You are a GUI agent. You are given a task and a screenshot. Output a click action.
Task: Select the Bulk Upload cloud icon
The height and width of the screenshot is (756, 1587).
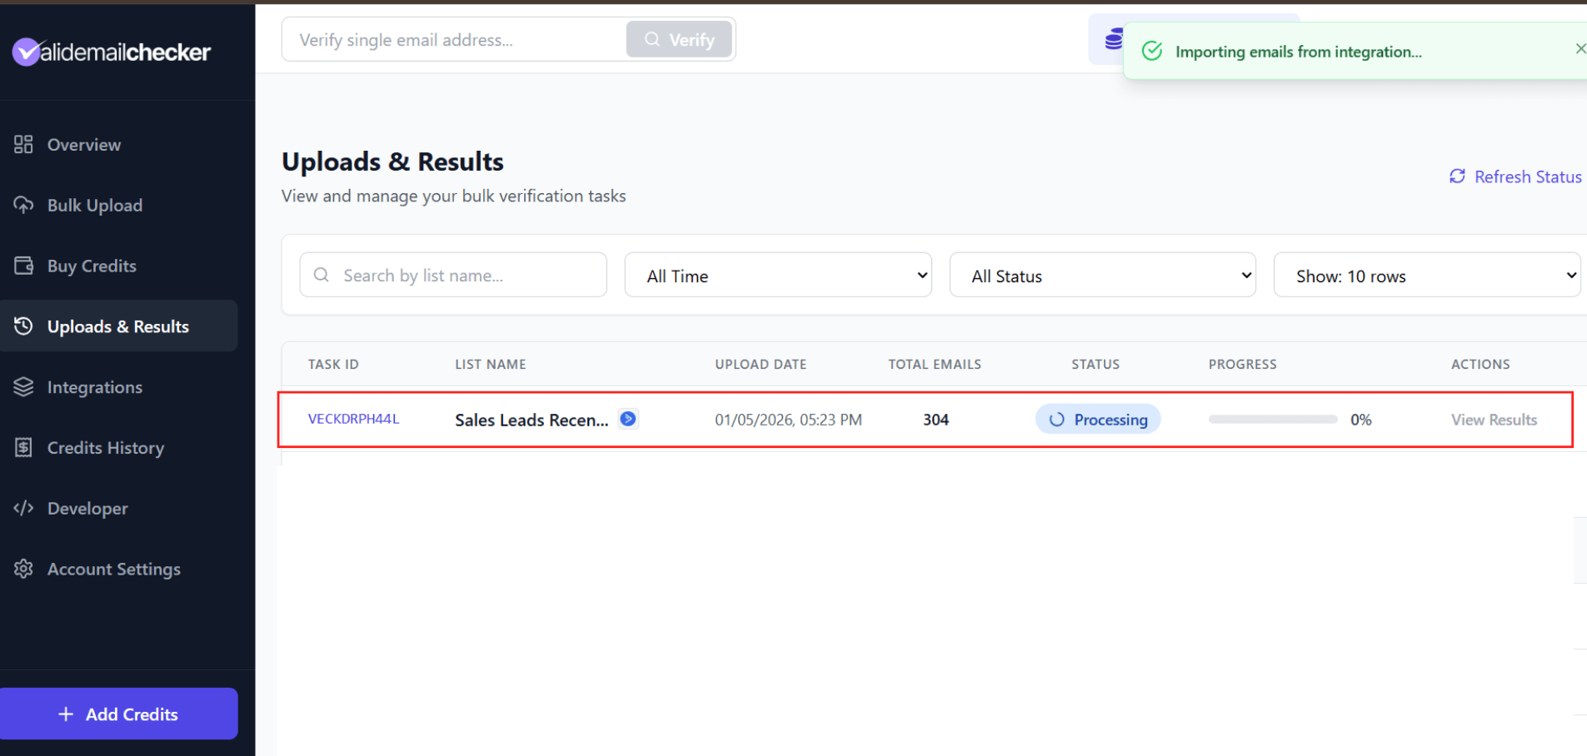coord(23,205)
